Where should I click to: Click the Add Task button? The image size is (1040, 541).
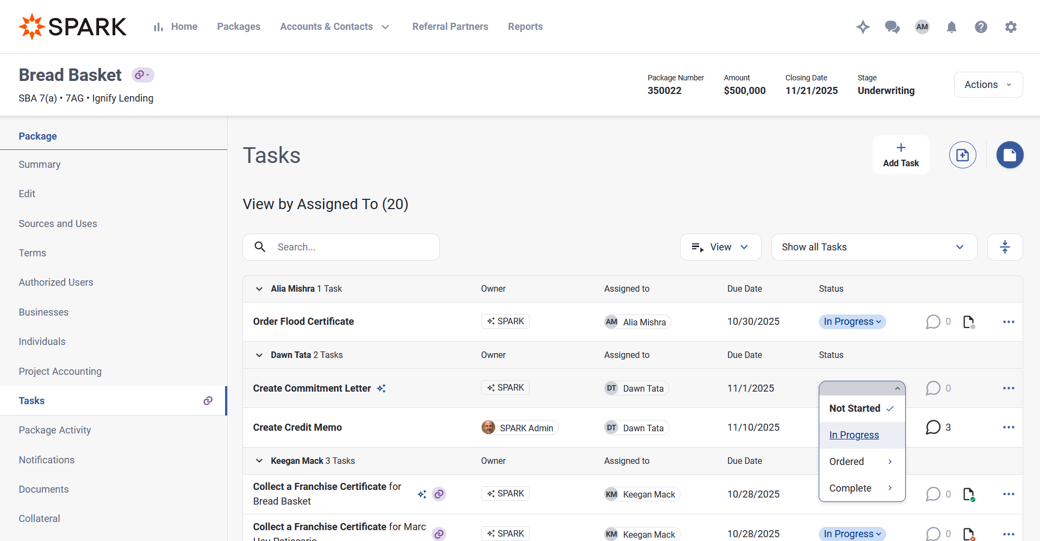[901, 155]
